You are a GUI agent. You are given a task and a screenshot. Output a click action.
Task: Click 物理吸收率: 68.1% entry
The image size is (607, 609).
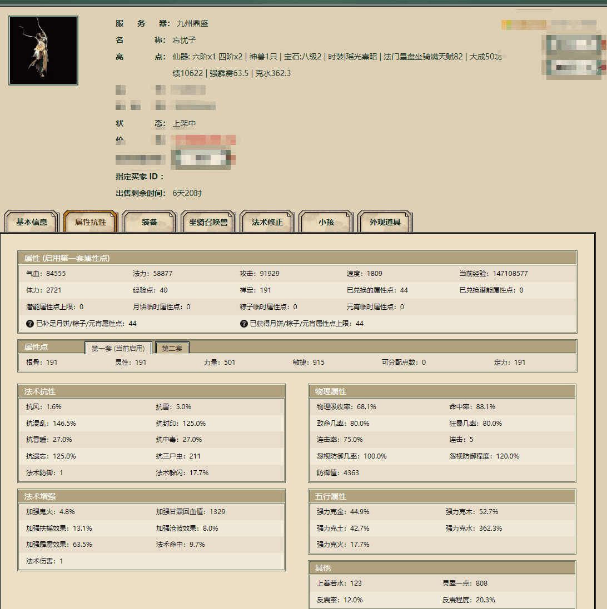(346, 406)
